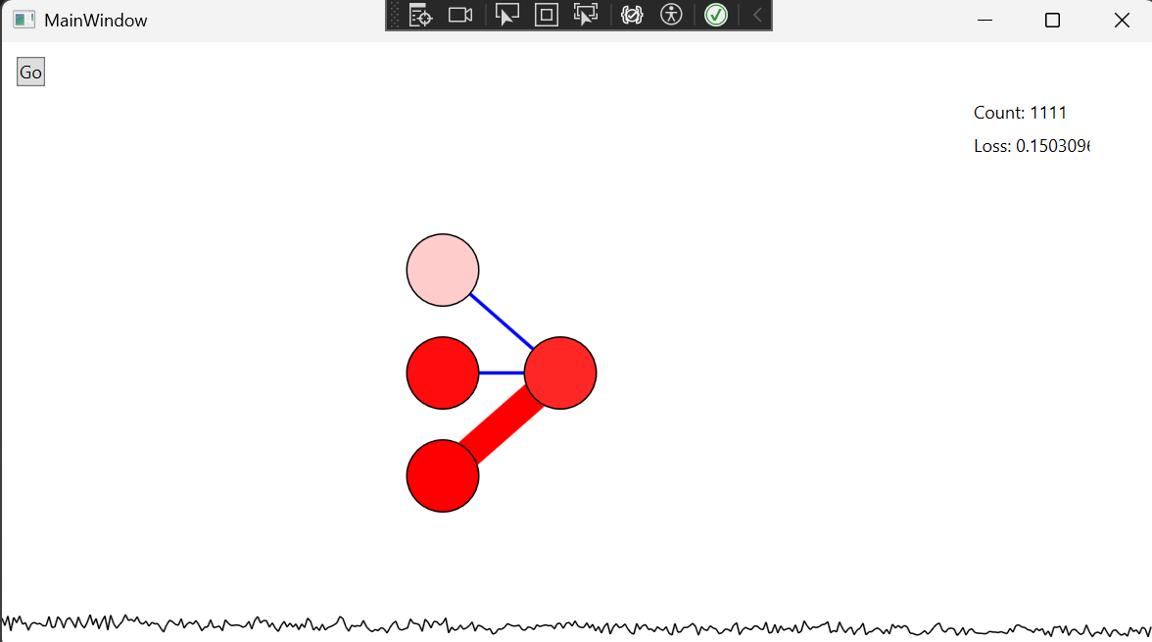The image size is (1152, 642).
Task: Select the middle left red node
Action: click(x=443, y=372)
